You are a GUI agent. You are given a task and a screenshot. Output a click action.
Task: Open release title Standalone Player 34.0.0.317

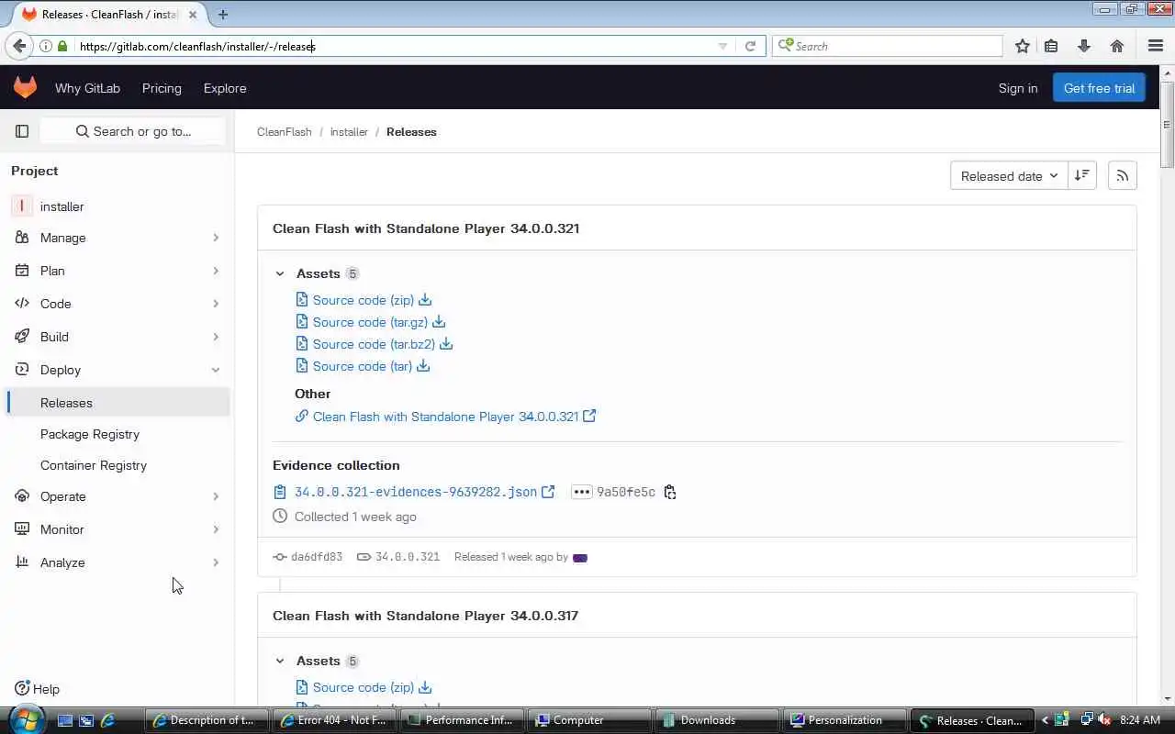[425, 616]
